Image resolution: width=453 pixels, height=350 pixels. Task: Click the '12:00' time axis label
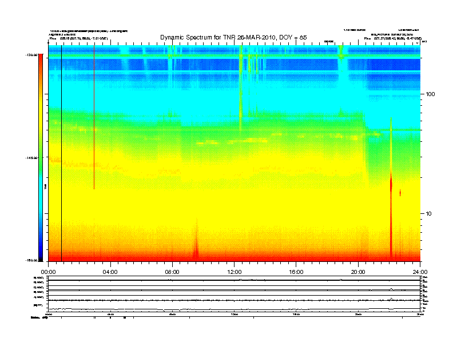235,272
